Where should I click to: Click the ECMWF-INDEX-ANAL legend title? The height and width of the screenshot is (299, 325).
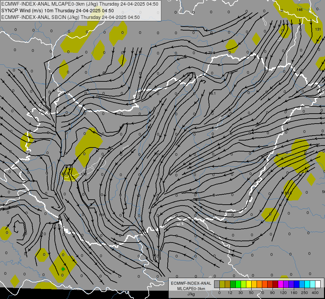point(191,283)
